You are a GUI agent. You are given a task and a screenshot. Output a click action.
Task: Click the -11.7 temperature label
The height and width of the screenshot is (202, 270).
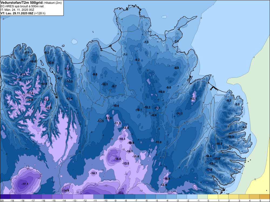tap(23, 74)
